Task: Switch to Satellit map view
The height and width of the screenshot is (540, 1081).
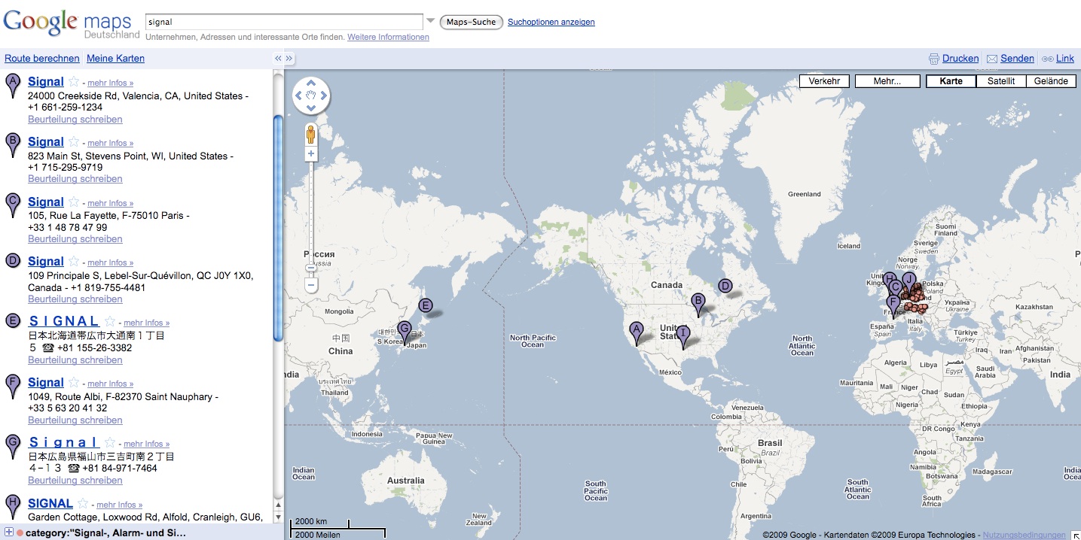Action: (1001, 81)
